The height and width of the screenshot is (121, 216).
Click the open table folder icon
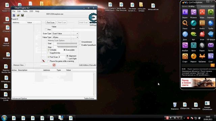tap(18, 15)
